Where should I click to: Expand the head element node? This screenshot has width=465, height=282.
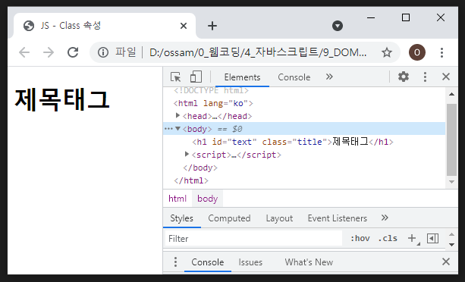click(178, 115)
